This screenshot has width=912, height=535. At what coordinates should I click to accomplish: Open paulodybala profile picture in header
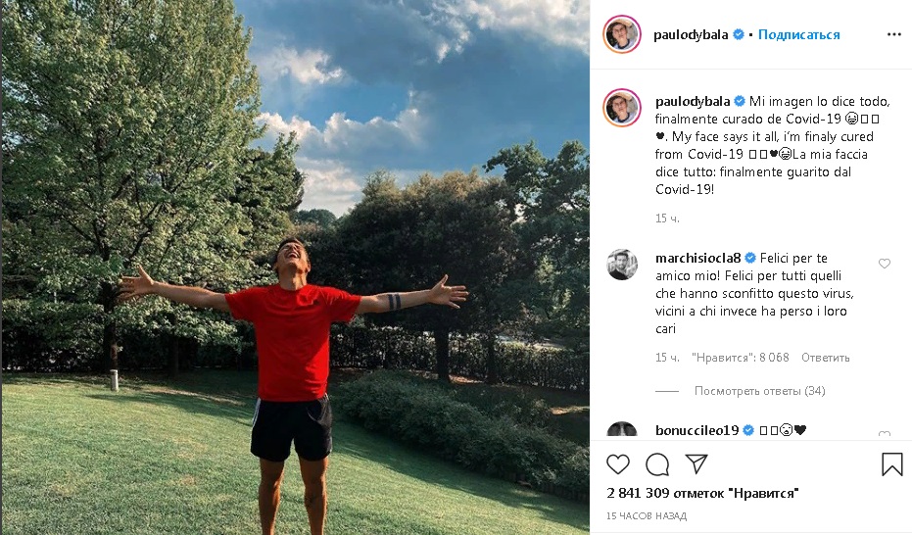point(622,34)
